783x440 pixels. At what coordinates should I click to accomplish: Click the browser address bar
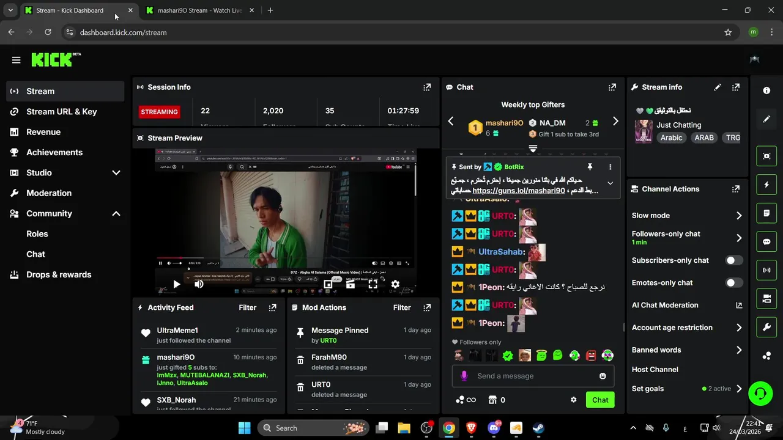(x=391, y=32)
